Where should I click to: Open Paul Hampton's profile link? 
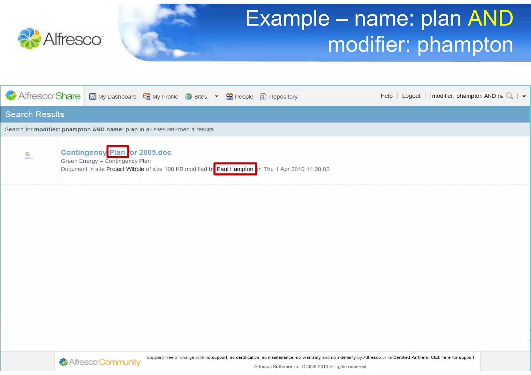[x=235, y=169]
